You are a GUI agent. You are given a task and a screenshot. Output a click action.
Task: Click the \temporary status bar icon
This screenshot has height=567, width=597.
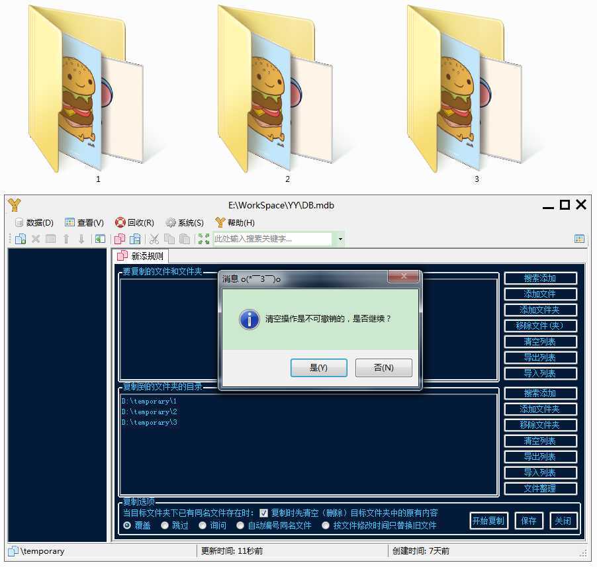(x=13, y=550)
